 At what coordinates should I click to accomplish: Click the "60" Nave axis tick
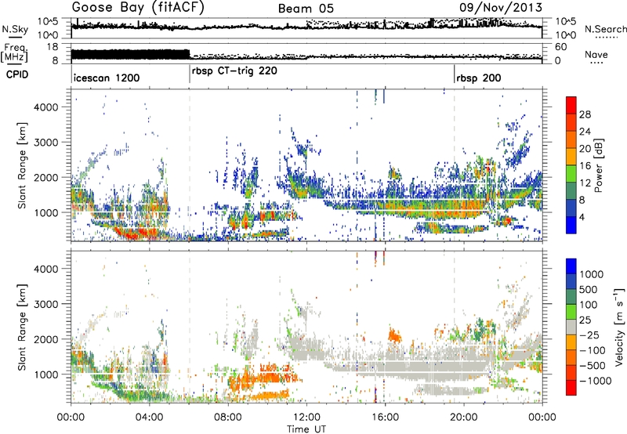tap(560, 47)
